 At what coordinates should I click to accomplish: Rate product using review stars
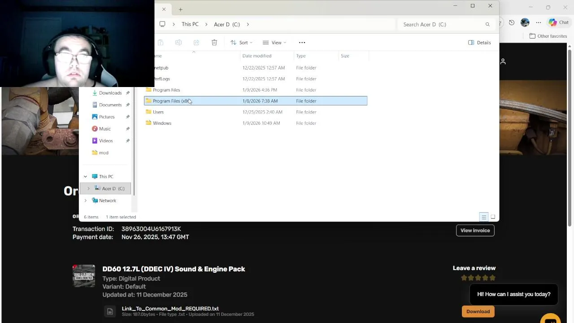pos(478,278)
